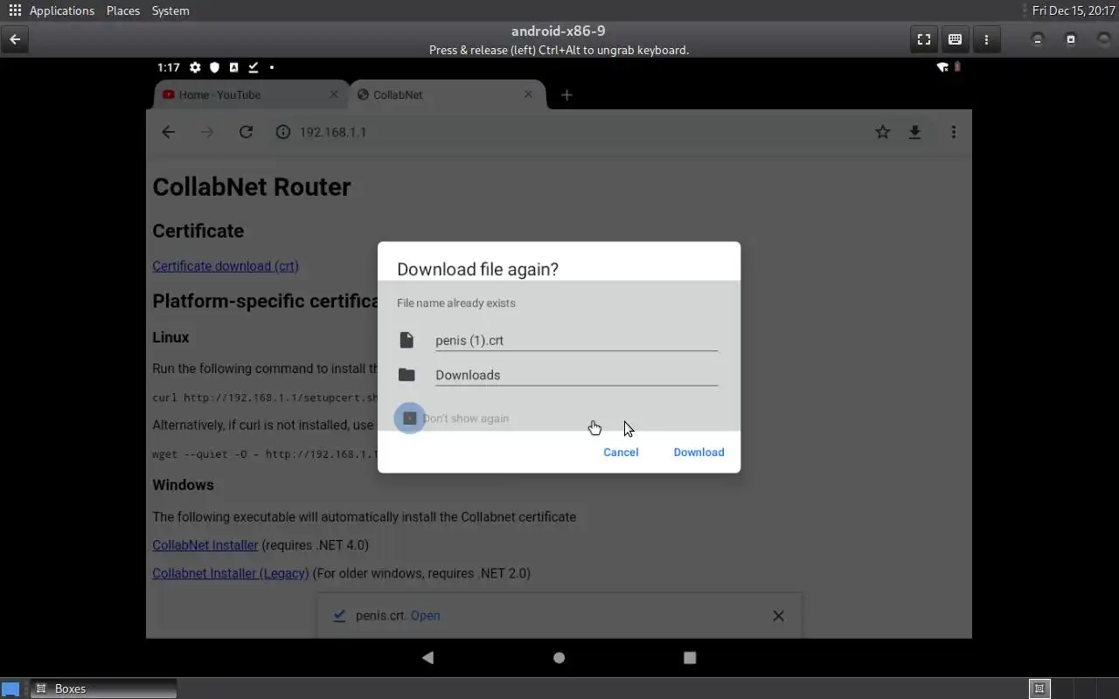Image resolution: width=1119 pixels, height=699 pixels.
Task: Bookmark this page with the star icon
Action: coord(883,132)
